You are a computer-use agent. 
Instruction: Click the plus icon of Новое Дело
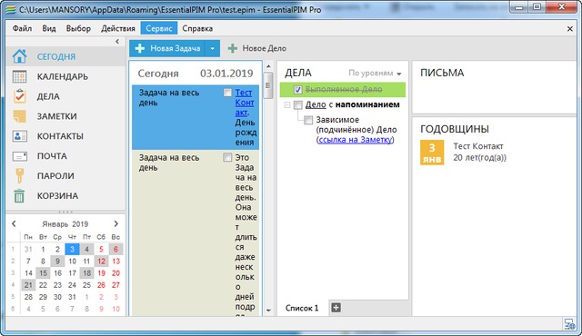[x=233, y=48]
